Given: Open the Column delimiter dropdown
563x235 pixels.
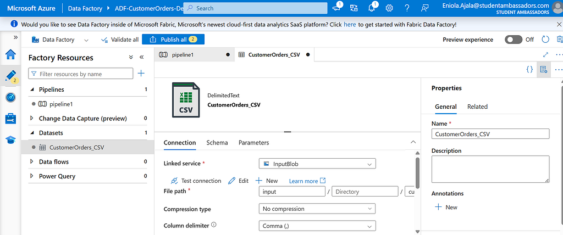Looking at the screenshot, I should [x=317, y=226].
